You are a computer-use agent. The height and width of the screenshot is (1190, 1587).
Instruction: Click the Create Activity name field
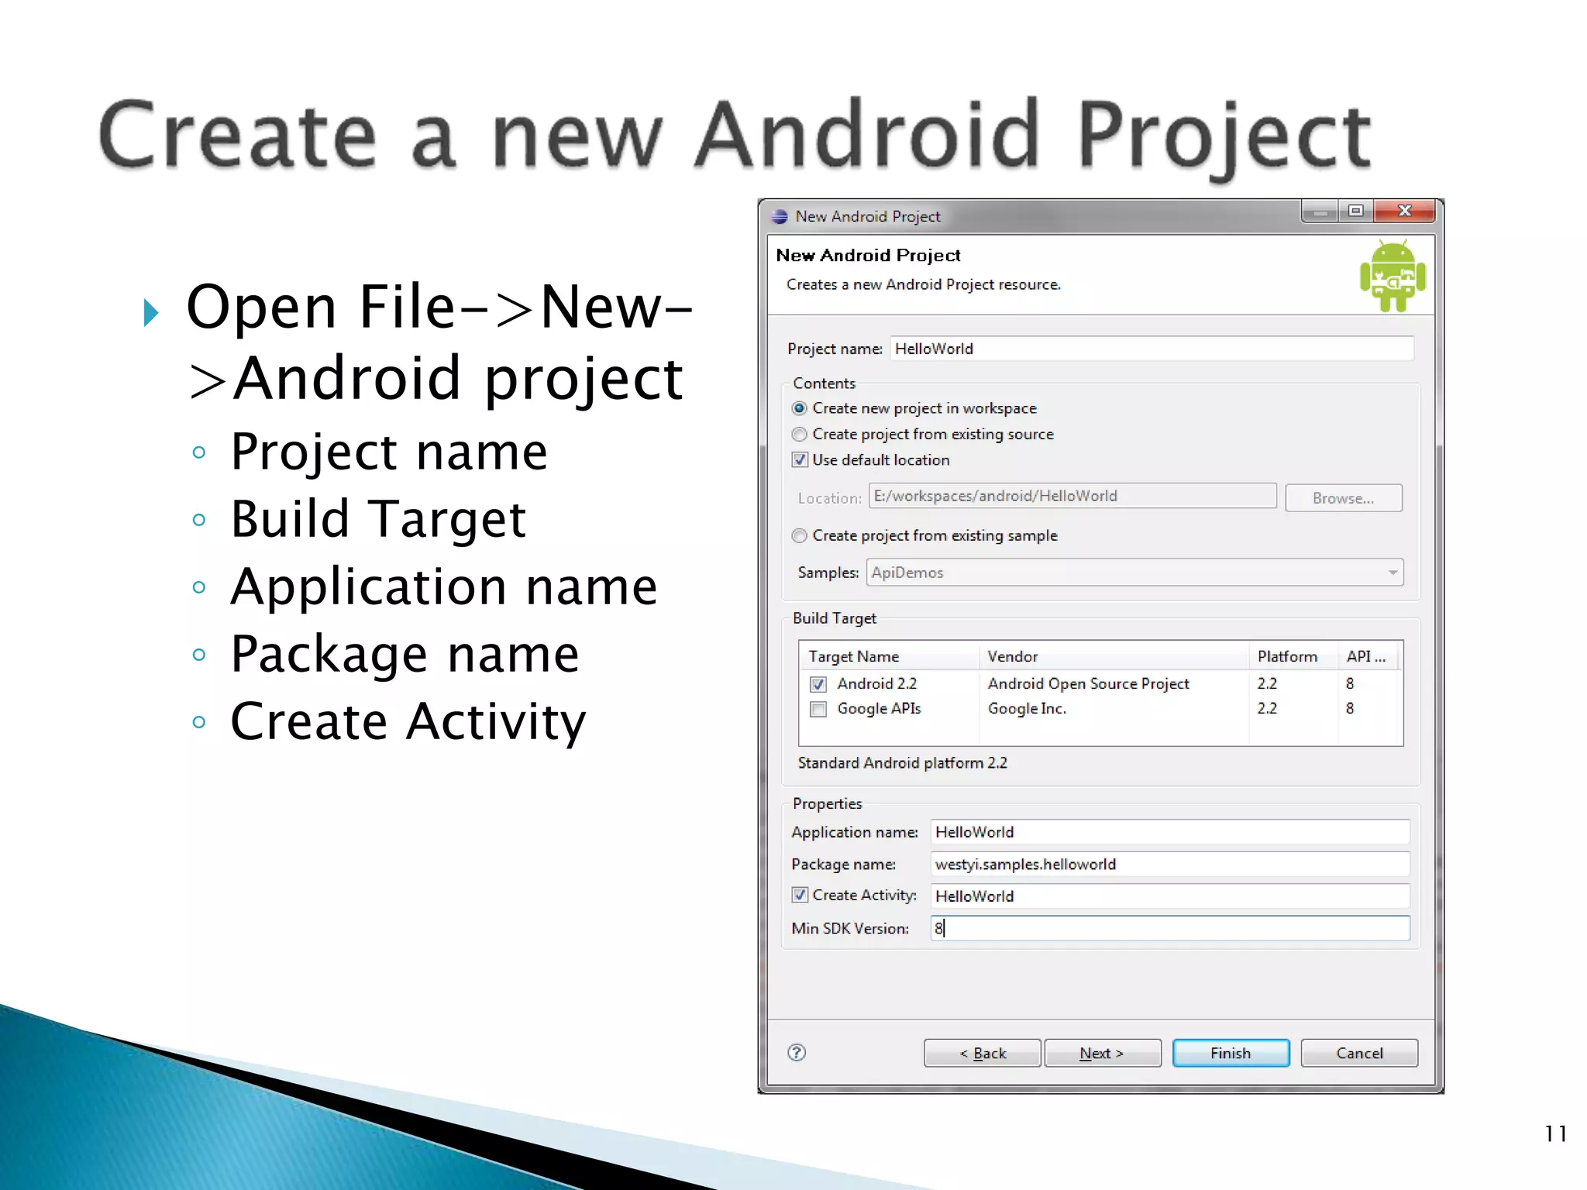pyautogui.click(x=1170, y=896)
